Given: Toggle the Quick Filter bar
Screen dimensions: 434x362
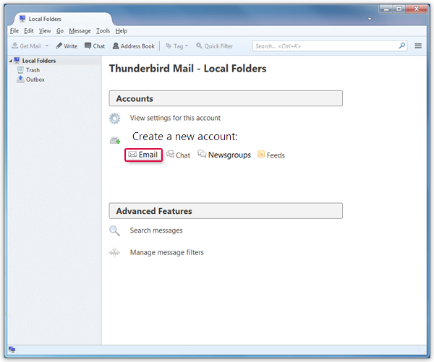Looking at the screenshot, I should pos(214,46).
